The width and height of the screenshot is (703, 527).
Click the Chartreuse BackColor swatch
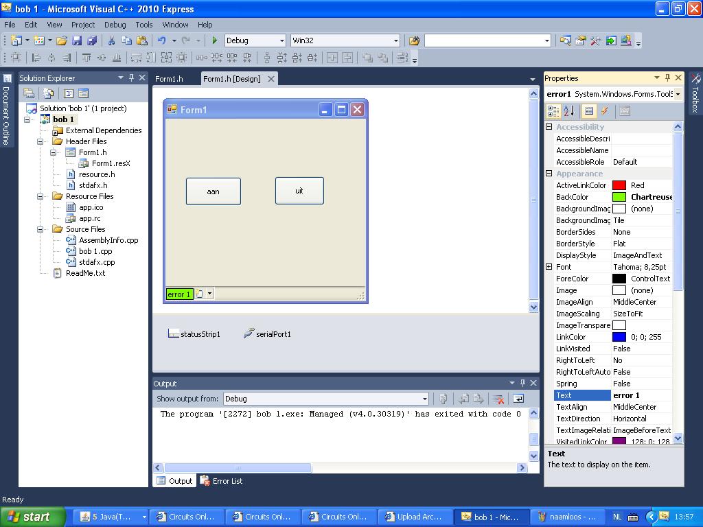tap(619, 197)
